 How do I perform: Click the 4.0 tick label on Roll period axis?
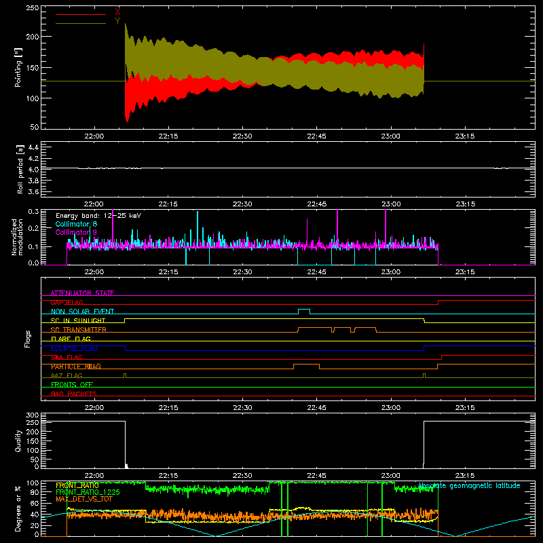tap(33, 170)
